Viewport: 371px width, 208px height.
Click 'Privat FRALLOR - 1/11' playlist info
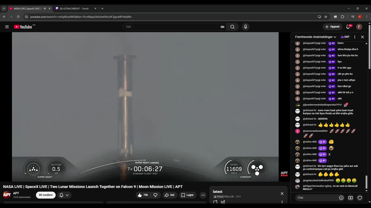click(x=227, y=197)
